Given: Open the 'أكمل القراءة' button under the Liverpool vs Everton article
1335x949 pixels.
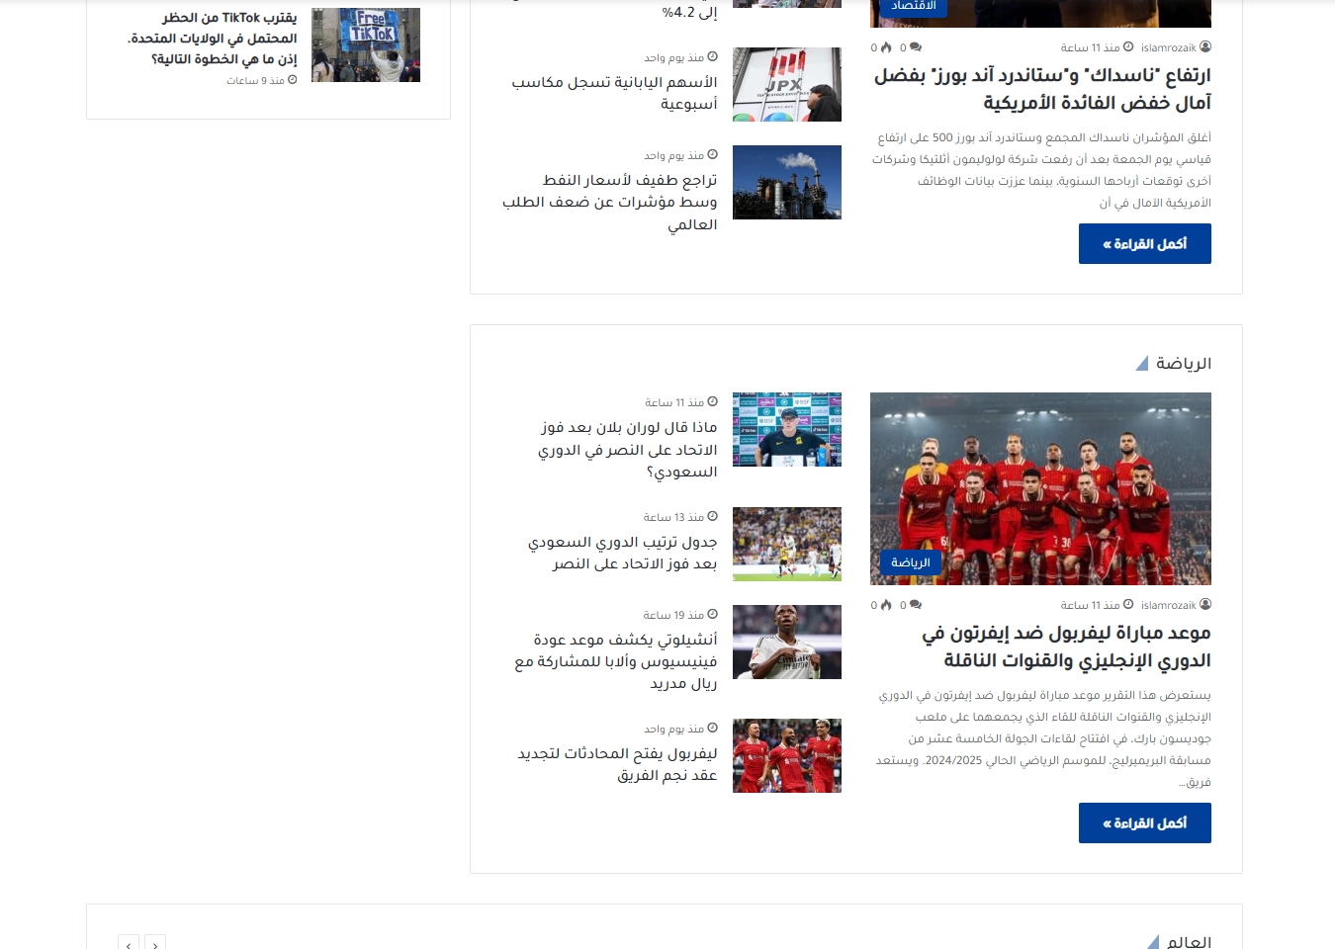Looking at the screenshot, I should coord(1145,823).
